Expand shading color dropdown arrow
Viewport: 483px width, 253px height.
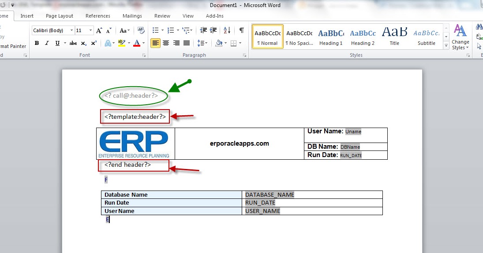pyautogui.click(x=225, y=44)
